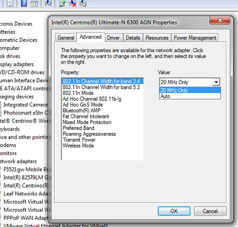Select 802.11n Channel Width for band 5.2

(x=101, y=87)
